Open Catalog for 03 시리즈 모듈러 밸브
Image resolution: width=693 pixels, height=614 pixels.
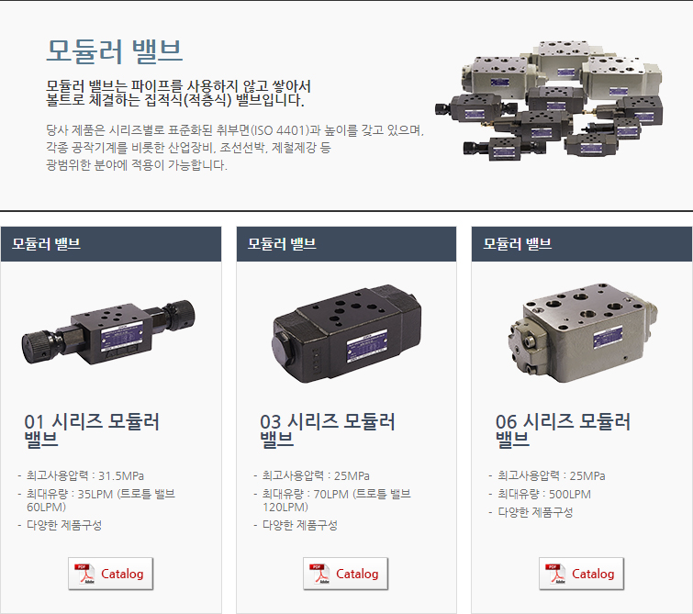click(346, 574)
